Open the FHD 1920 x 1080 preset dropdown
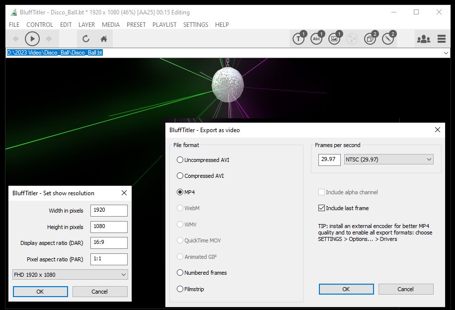 tap(70, 275)
